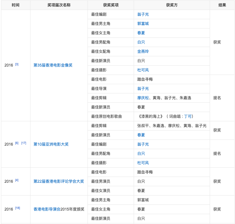
Task: Open citation reference [18]
Action: (x=18, y=208)
